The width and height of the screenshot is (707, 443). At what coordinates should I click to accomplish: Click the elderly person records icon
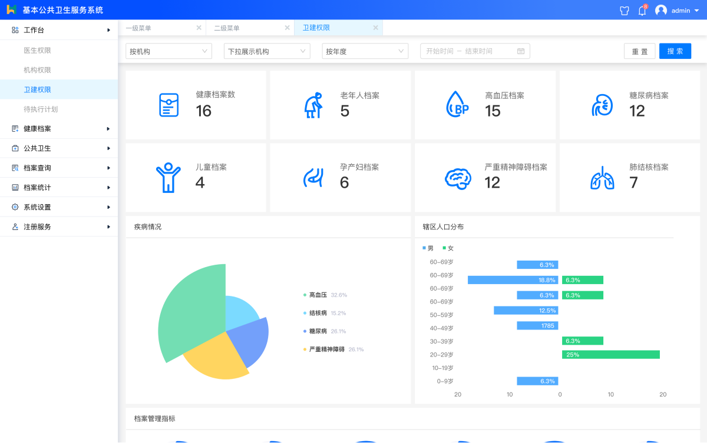[x=313, y=105]
